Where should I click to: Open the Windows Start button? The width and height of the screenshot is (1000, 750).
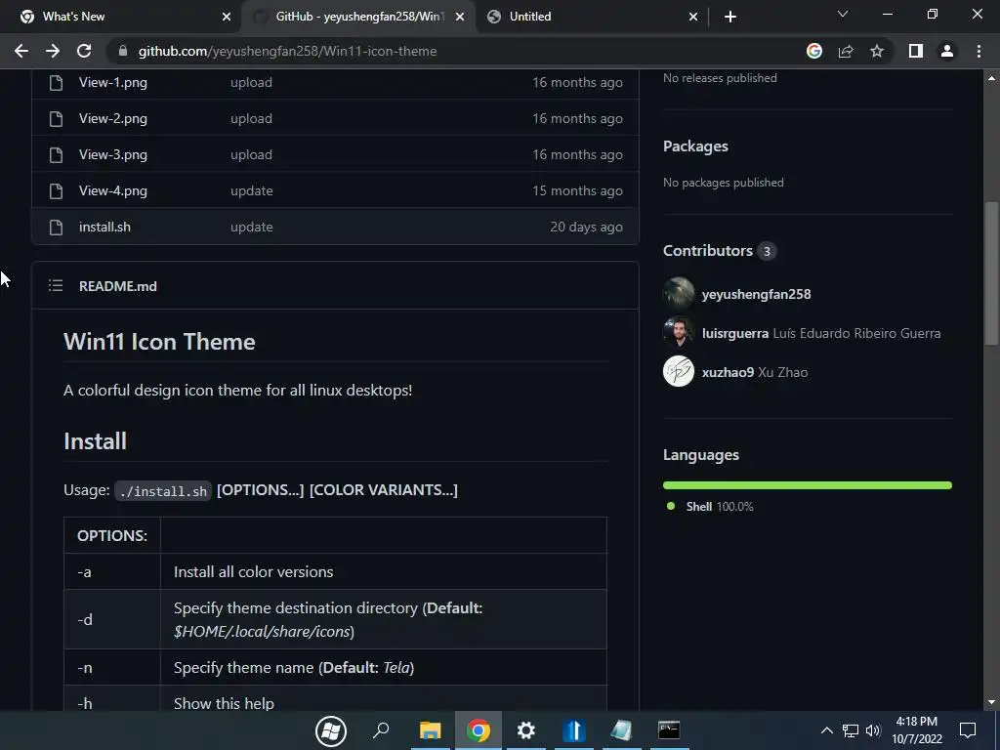click(331, 730)
